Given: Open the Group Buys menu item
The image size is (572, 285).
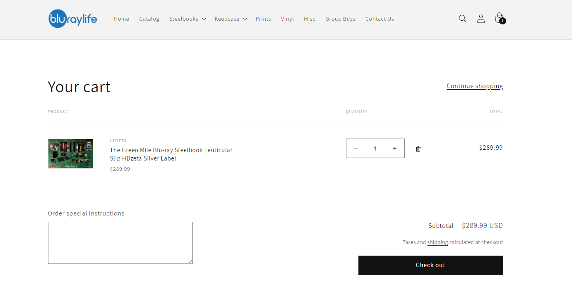Looking at the screenshot, I should (340, 19).
